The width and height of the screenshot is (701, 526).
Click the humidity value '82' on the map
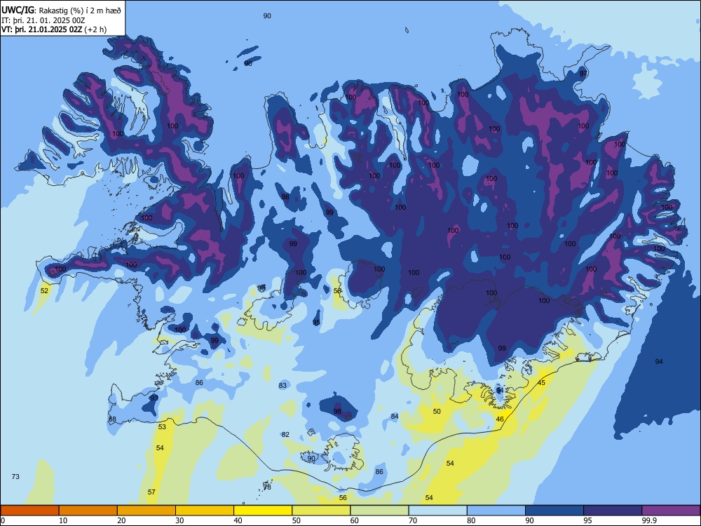[x=286, y=435]
